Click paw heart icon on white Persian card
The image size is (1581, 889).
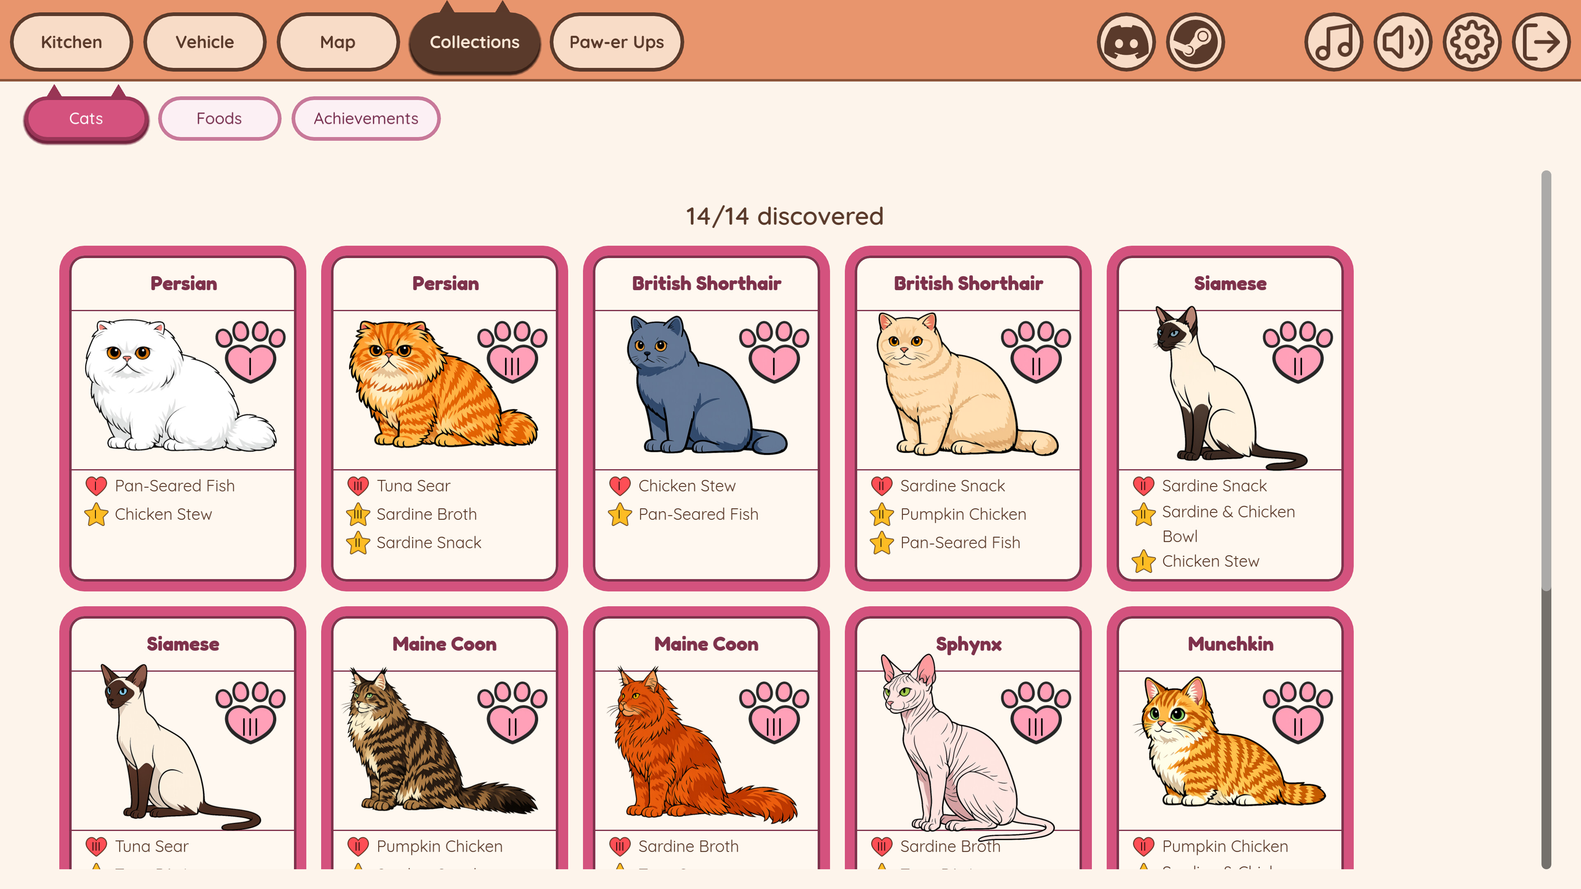click(x=250, y=352)
